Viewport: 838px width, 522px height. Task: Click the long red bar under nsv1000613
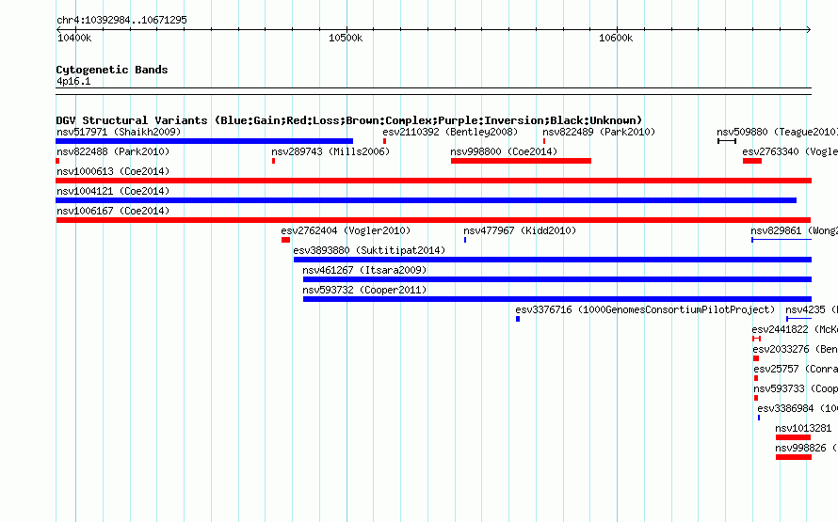(433, 181)
